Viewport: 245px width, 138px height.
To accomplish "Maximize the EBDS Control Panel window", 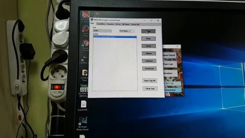I will click(151, 20).
